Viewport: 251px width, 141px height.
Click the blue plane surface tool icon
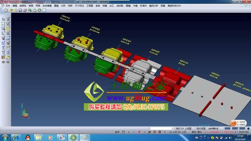point(8,38)
